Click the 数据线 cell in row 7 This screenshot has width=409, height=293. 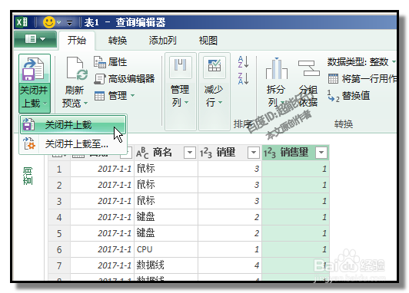[x=166, y=265]
